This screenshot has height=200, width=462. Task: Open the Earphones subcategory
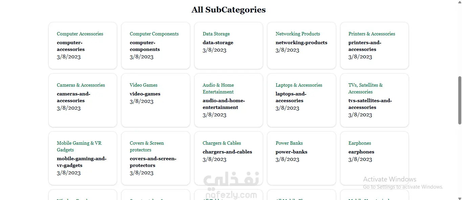coord(360,143)
